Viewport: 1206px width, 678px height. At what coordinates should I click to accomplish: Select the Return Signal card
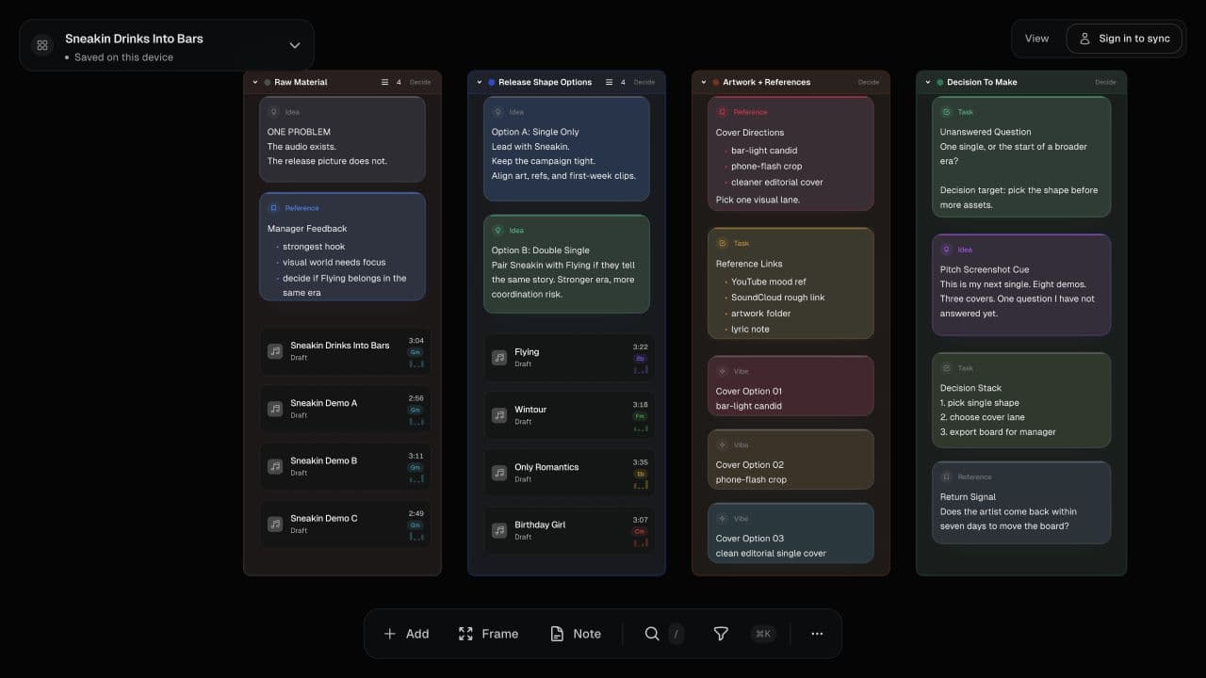pyautogui.click(x=1021, y=502)
